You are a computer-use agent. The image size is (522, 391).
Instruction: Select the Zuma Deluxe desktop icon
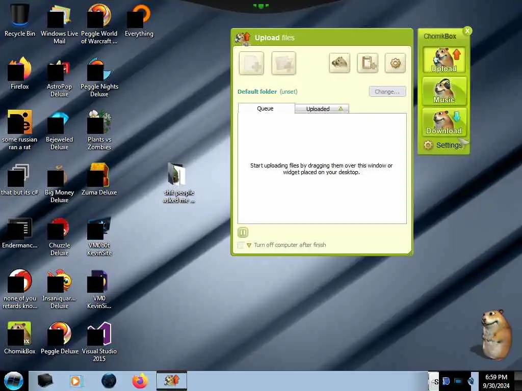[x=99, y=179]
